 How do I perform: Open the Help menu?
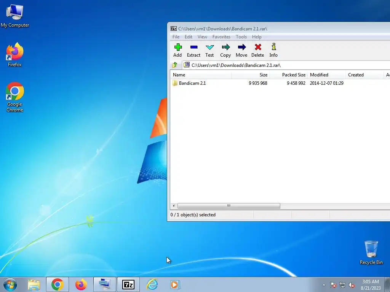257,37
